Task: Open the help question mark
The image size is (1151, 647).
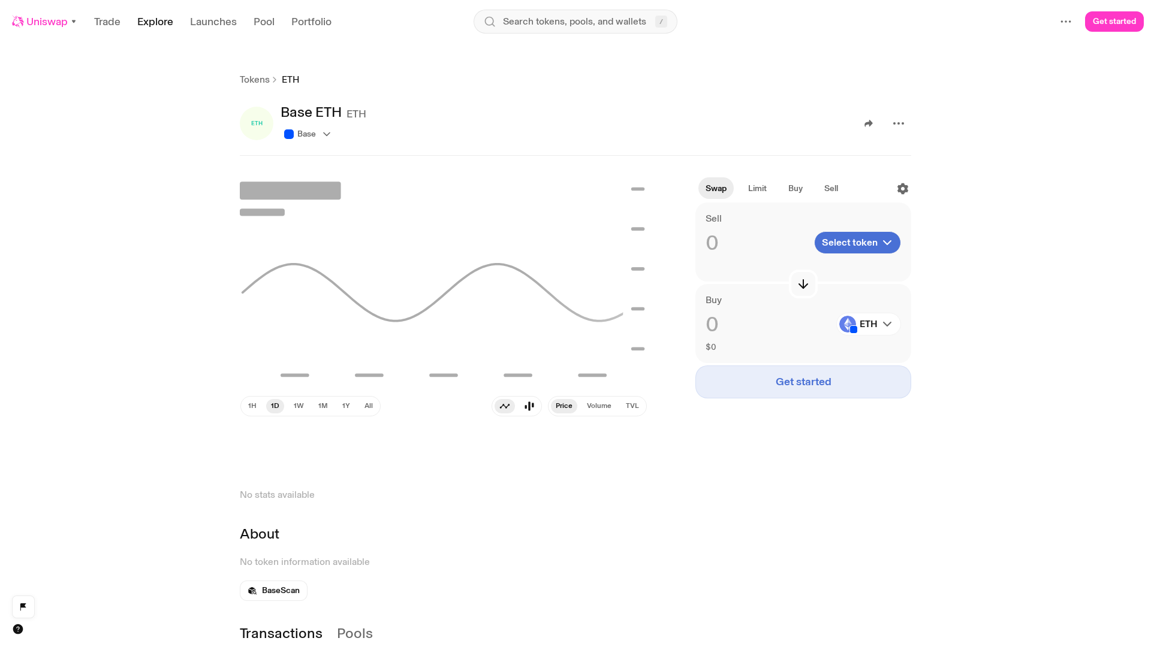Action: pyautogui.click(x=18, y=629)
